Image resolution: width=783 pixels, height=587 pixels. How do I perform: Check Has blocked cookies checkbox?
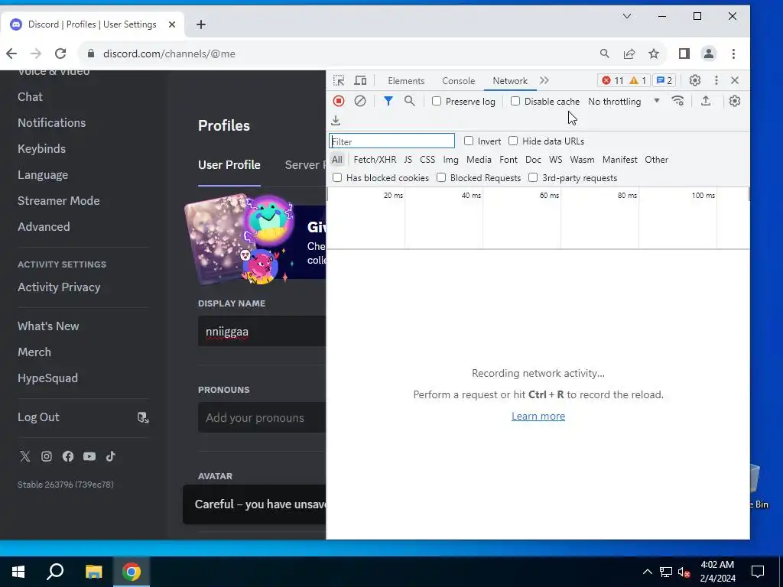click(x=337, y=177)
